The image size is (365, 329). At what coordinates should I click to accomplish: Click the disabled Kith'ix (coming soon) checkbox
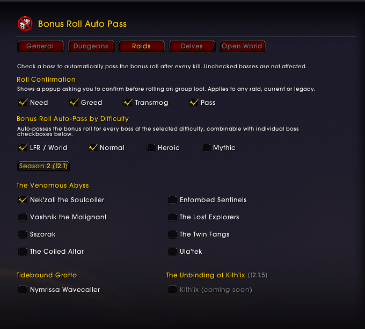click(x=172, y=290)
